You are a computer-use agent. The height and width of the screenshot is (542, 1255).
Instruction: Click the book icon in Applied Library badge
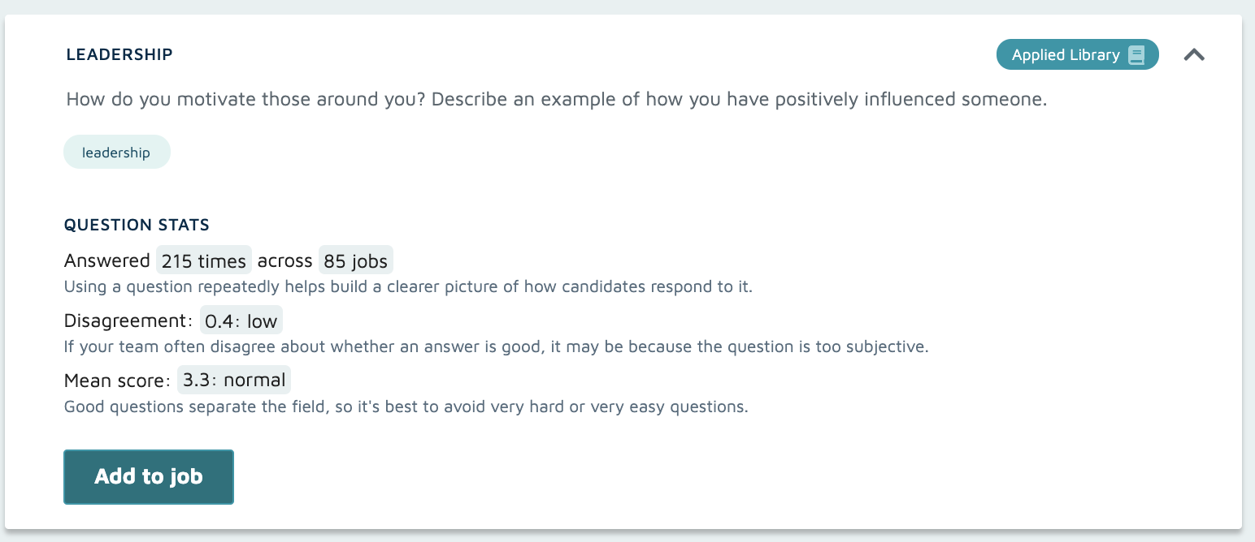click(x=1136, y=55)
